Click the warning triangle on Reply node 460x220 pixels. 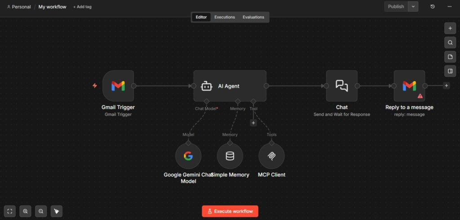click(x=420, y=96)
